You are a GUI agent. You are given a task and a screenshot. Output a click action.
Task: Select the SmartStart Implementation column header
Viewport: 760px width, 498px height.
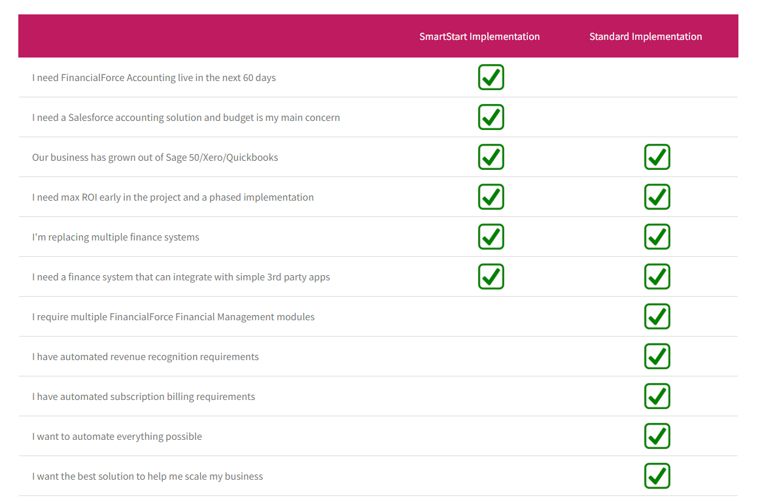coord(479,37)
